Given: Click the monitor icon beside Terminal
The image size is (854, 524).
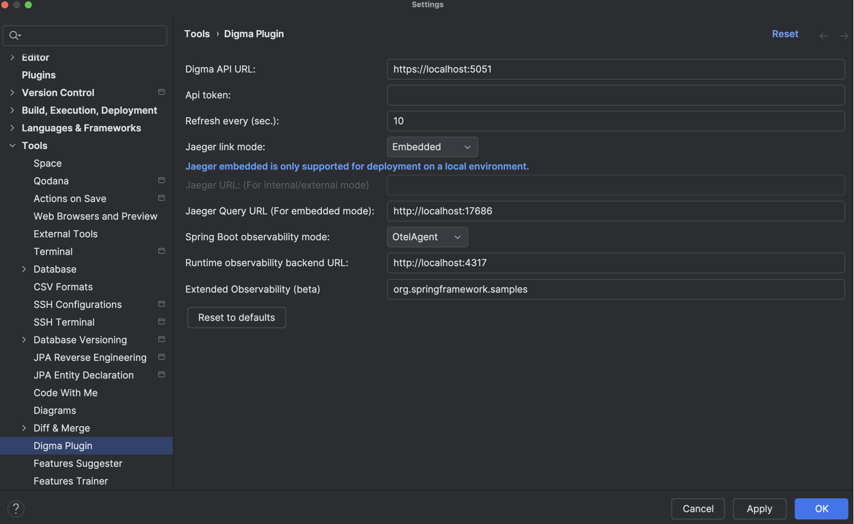Looking at the screenshot, I should click(161, 251).
